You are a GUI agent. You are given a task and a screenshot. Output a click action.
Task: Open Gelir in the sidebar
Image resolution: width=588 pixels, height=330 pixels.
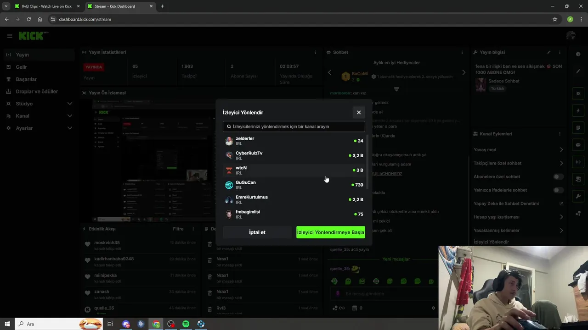coord(39,67)
